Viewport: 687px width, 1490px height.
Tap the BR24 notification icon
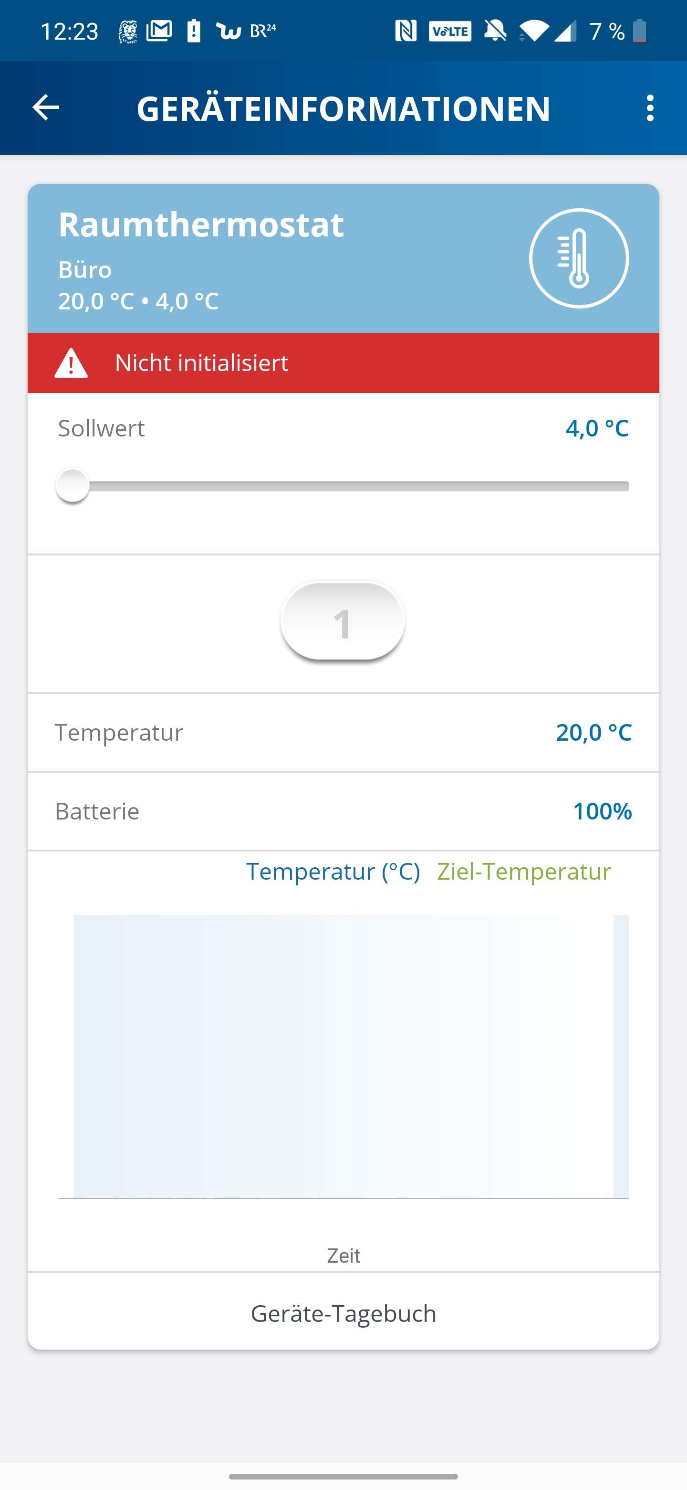[x=263, y=31]
